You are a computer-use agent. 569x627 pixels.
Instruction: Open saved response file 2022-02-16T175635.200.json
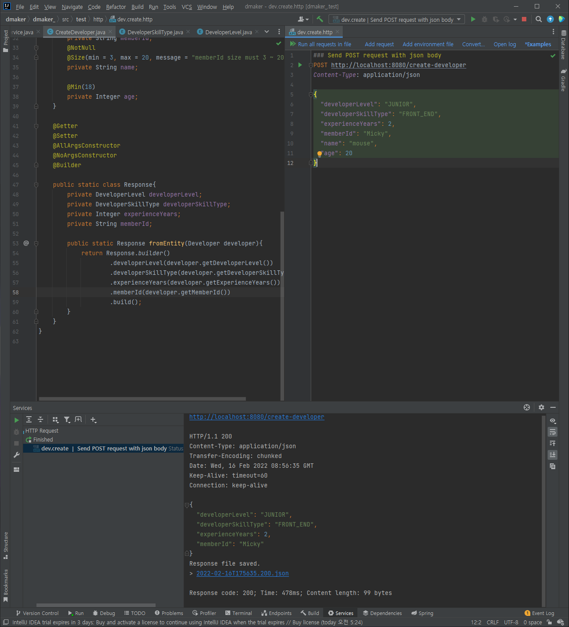[x=243, y=573]
